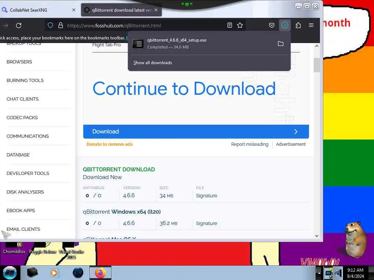
Task: Close the qBittorrent download tab
Action: (x=156, y=10)
